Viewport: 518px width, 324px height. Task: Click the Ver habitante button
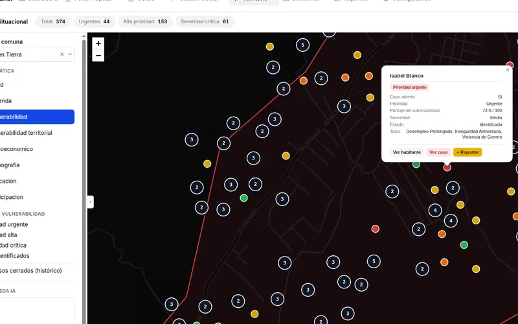pyautogui.click(x=407, y=152)
